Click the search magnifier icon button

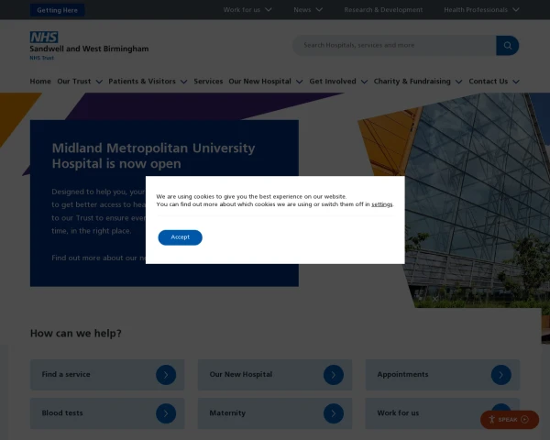pyautogui.click(x=507, y=45)
